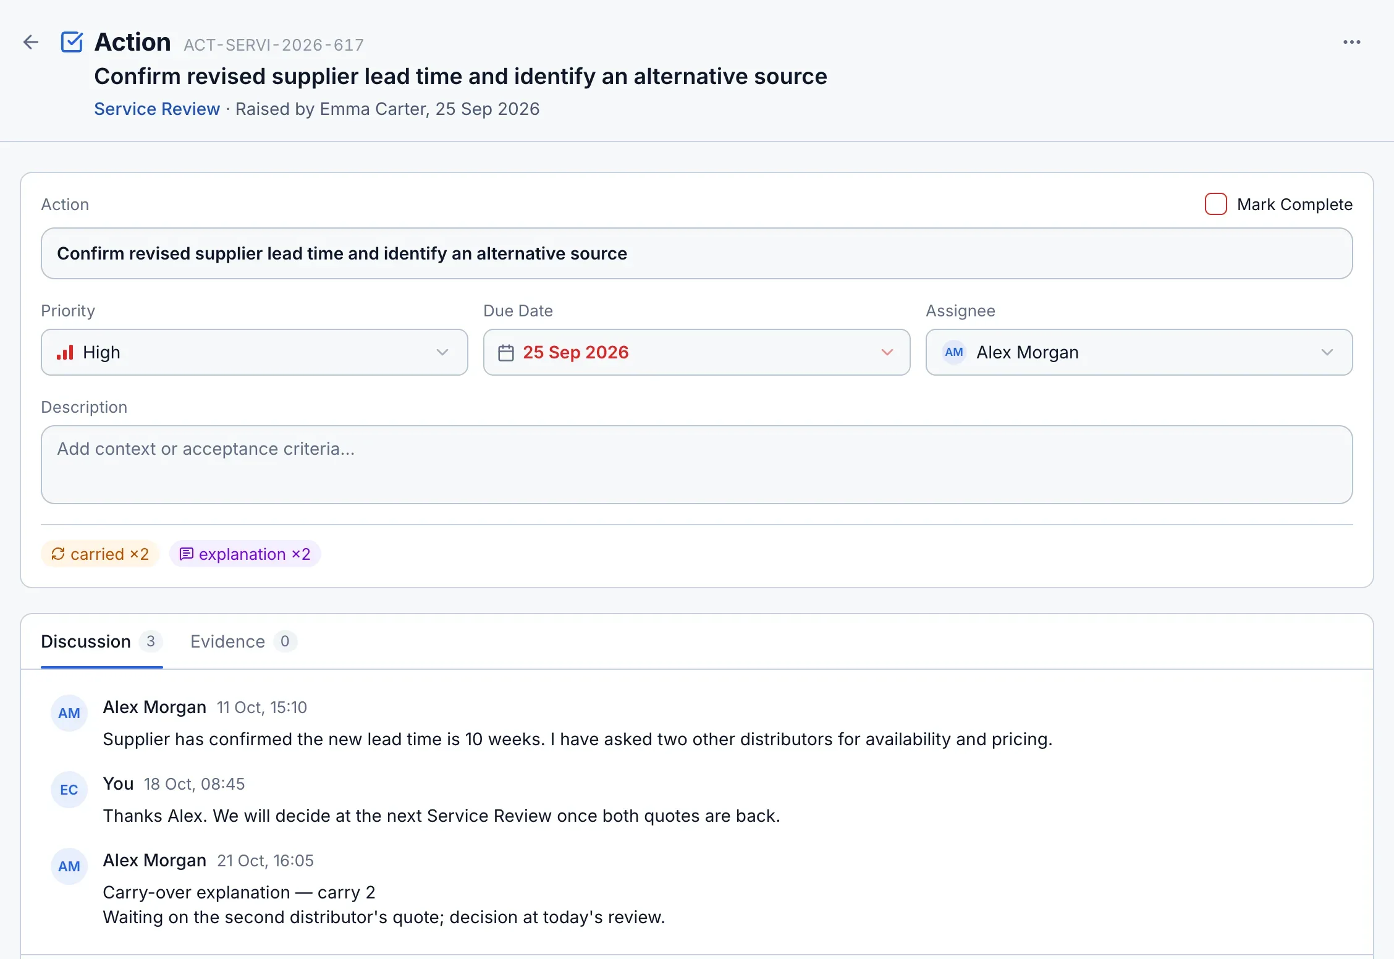Click the explanation ×2 badge
This screenshot has height=959, width=1394.
pos(245,554)
